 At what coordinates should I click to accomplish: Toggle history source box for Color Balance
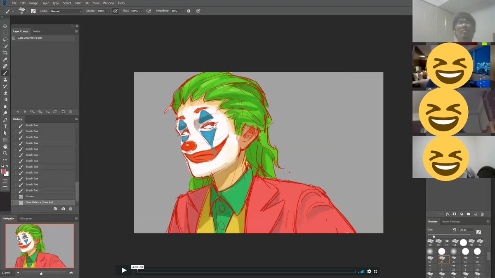click(15, 202)
